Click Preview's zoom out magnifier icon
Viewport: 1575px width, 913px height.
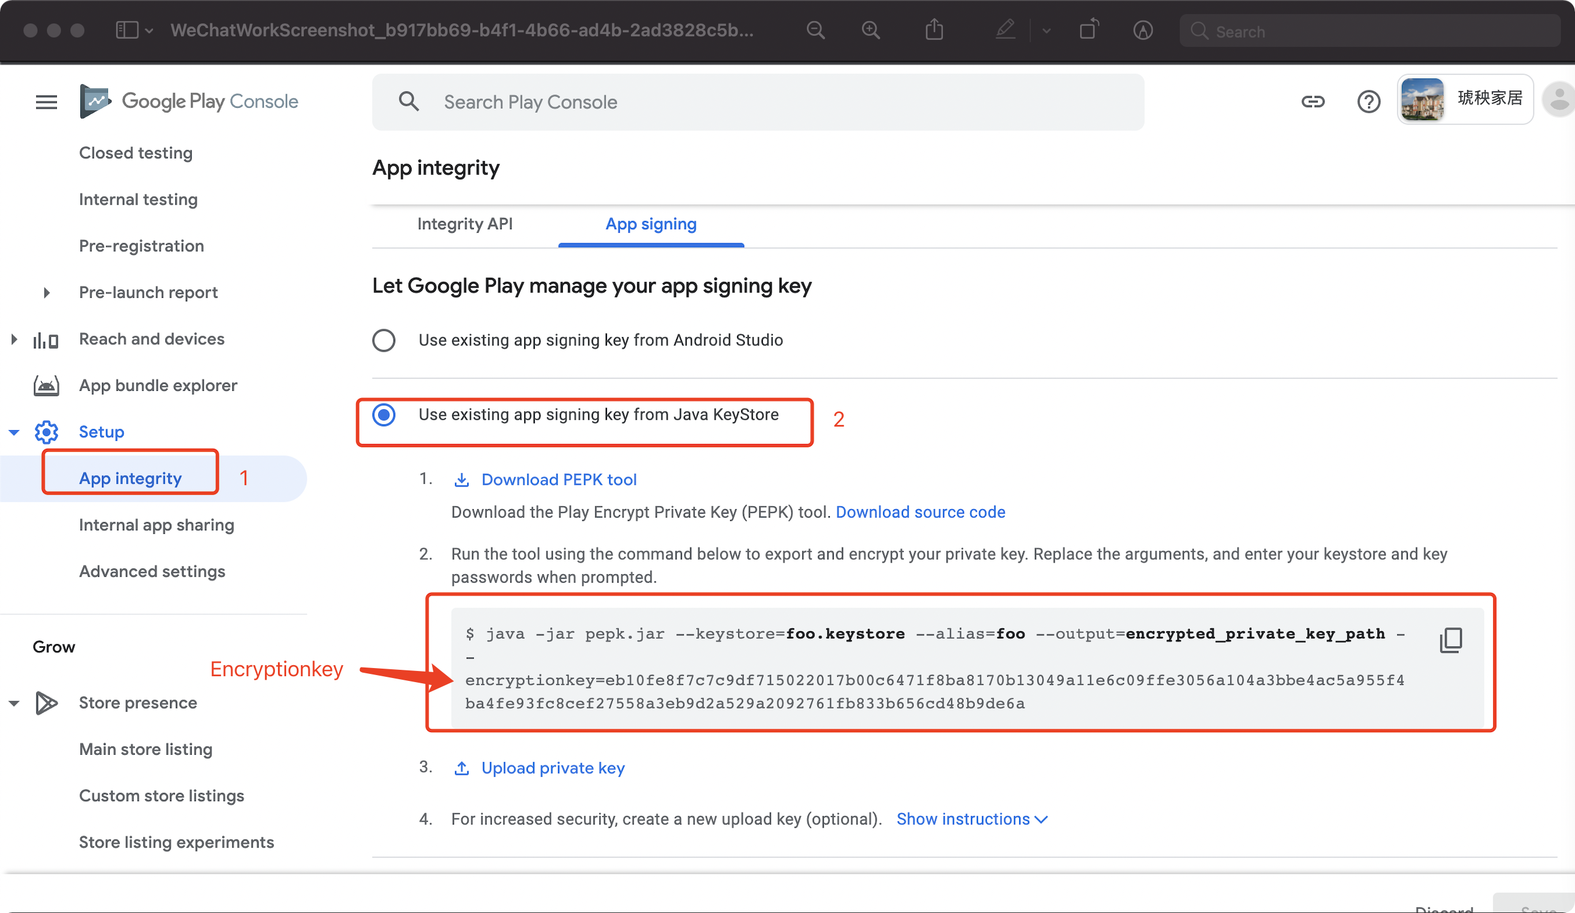(816, 30)
